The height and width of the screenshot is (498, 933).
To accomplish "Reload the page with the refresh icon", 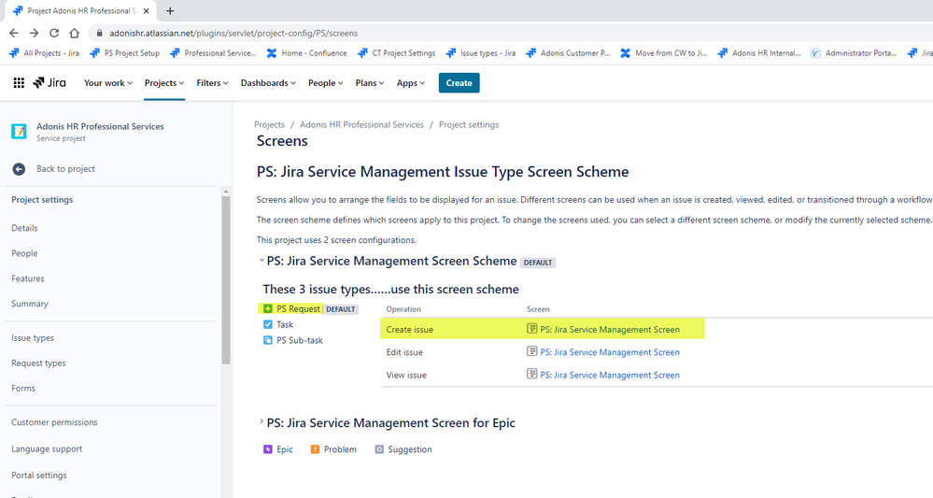I will click(x=54, y=34).
